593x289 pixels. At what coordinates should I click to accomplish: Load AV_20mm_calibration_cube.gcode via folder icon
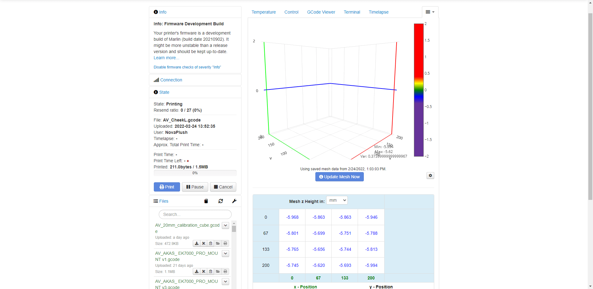(218, 243)
